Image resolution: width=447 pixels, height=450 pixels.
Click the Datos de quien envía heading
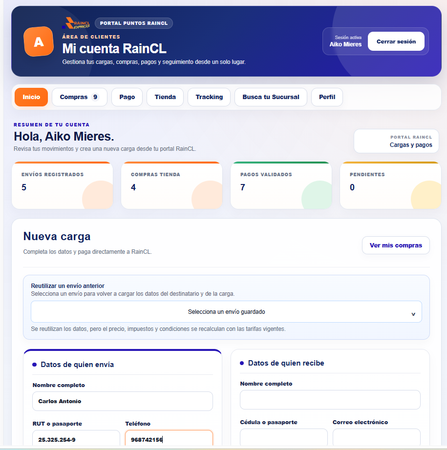tap(77, 365)
